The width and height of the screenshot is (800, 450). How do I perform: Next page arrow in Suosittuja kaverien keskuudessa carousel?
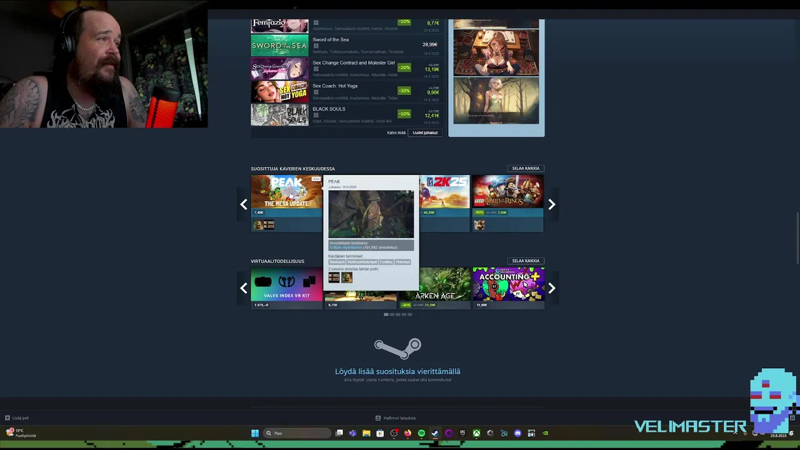point(551,204)
